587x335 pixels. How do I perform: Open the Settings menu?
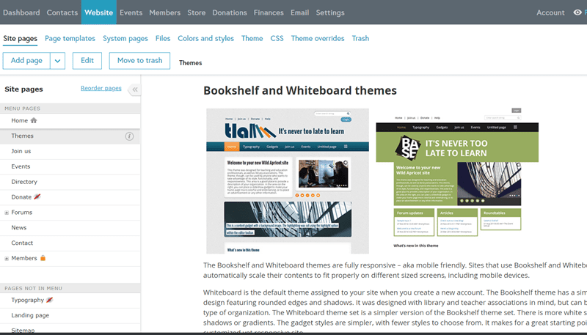(330, 12)
